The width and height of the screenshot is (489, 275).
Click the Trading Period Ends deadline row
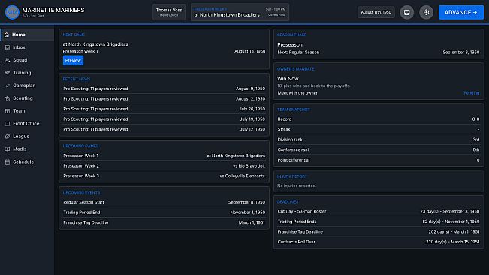point(379,222)
